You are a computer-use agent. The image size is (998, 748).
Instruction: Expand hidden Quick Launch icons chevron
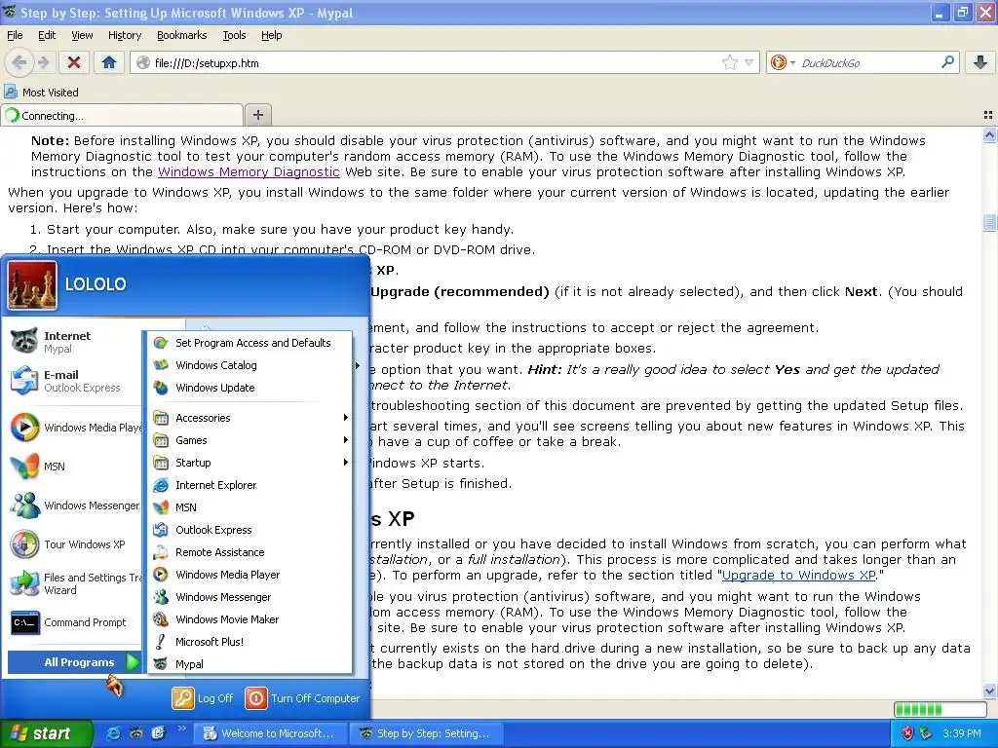[x=181, y=729]
